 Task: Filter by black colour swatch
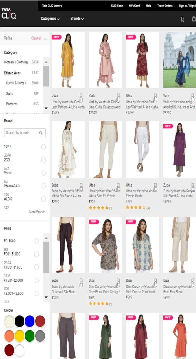tap(19, 321)
